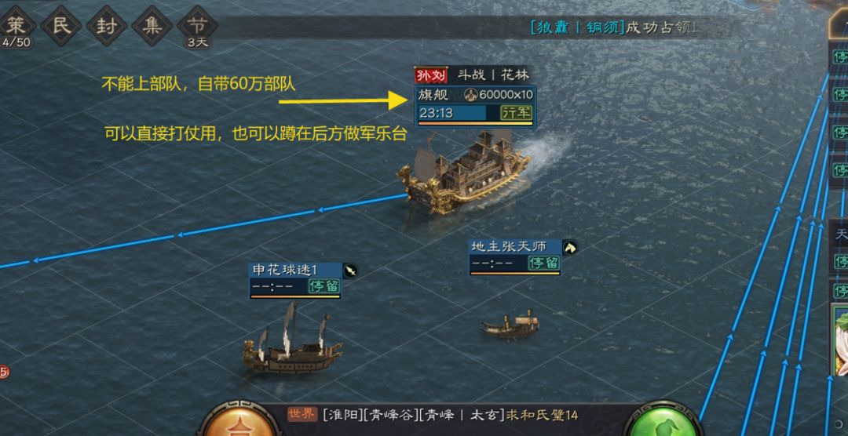Click the 停留 button for 地主张天师
The width and height of the screenshot is (848, 436).
pyautogui.click(x=543, y=263)
